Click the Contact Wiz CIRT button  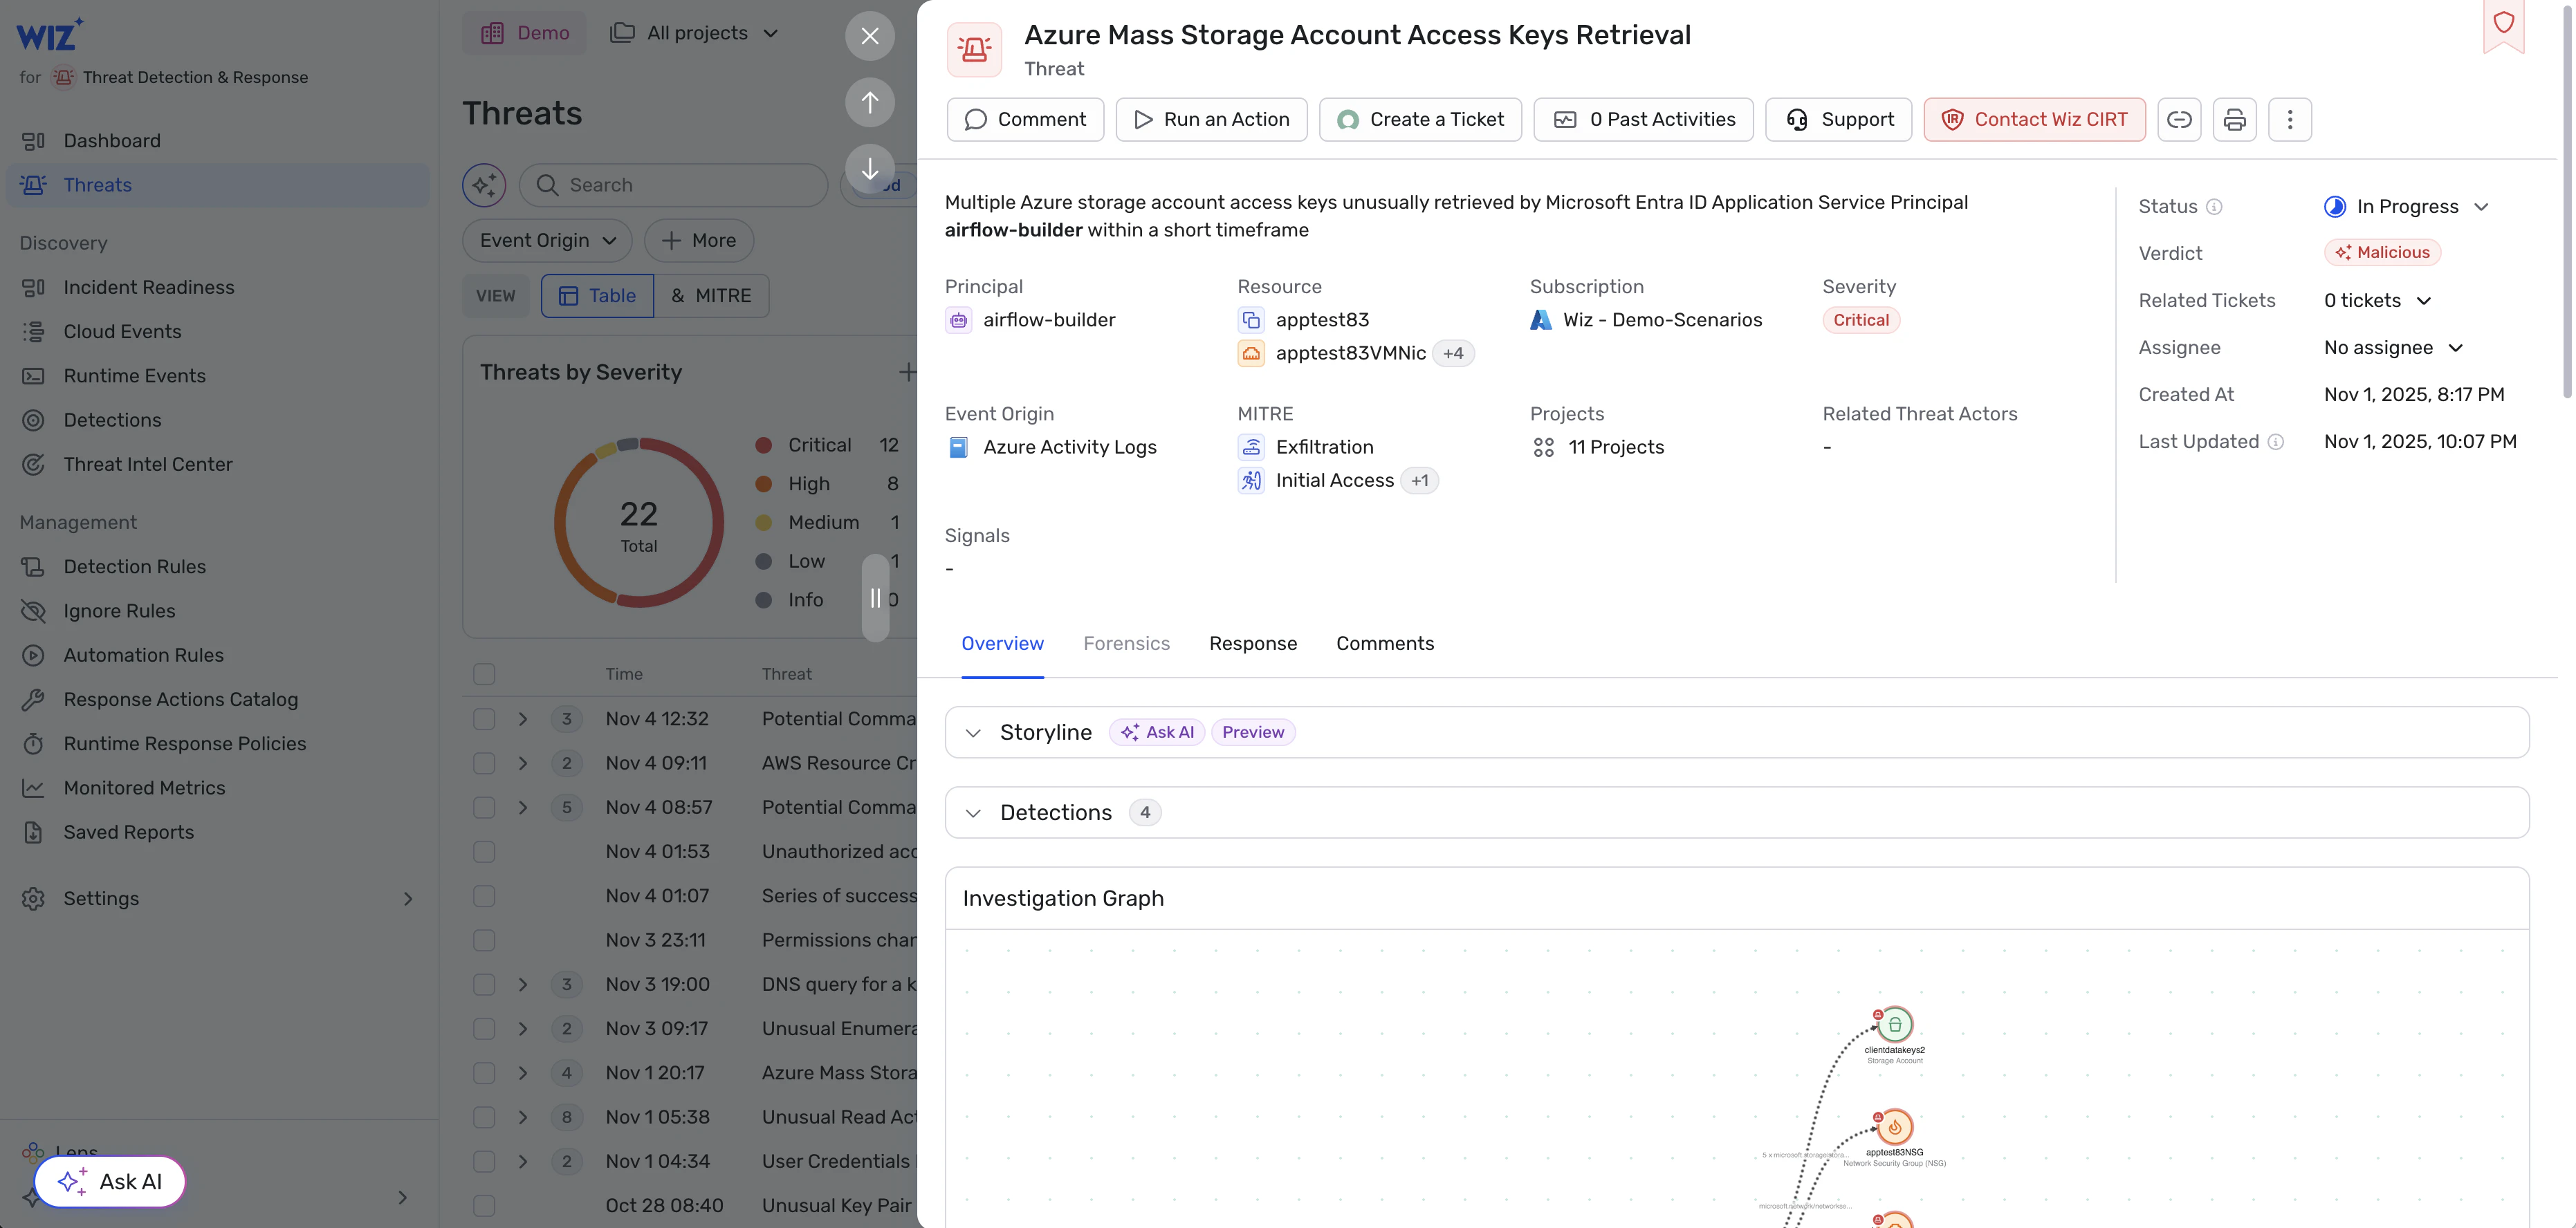(x=2034, y=120)
